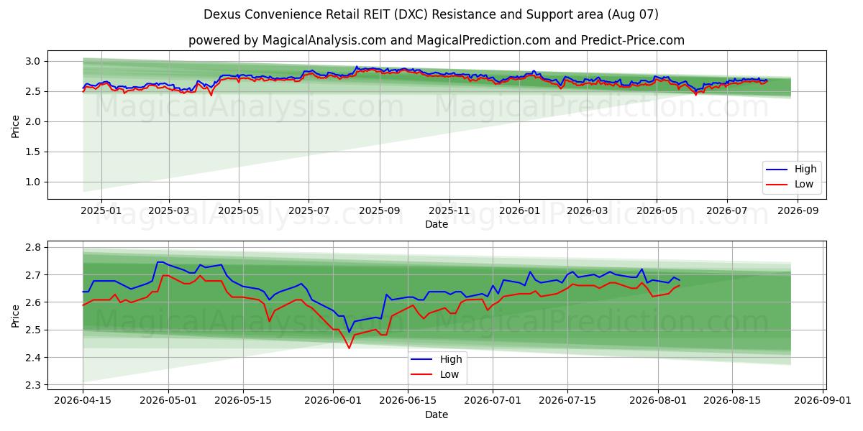Click the 2026-06-01 tick label on the bottom chart
Screen dimensions: 863x431
334,401
